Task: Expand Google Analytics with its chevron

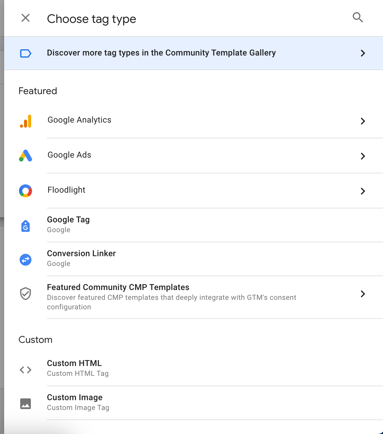Action: (x=363, y=121)
